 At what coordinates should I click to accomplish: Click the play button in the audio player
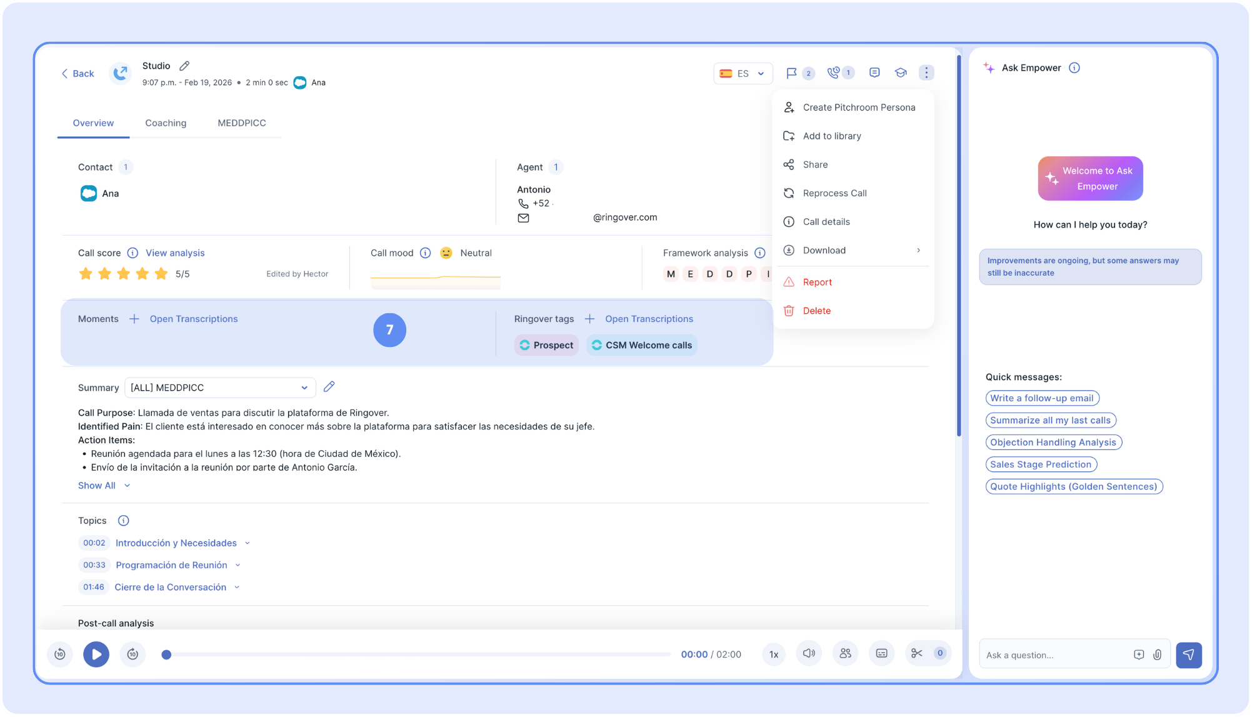pos(96,654)
